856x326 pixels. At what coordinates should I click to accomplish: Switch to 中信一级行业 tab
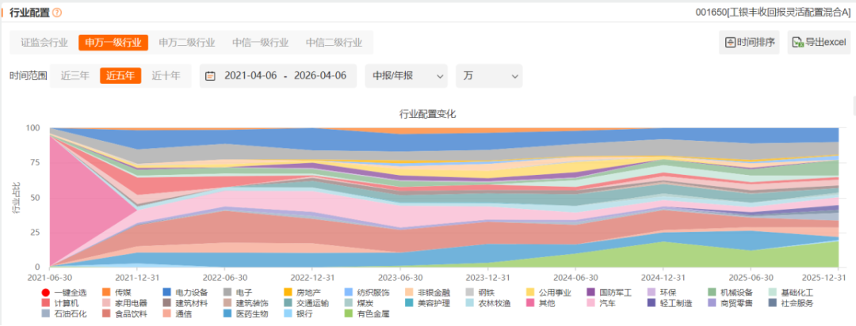[x=261, y=43]
